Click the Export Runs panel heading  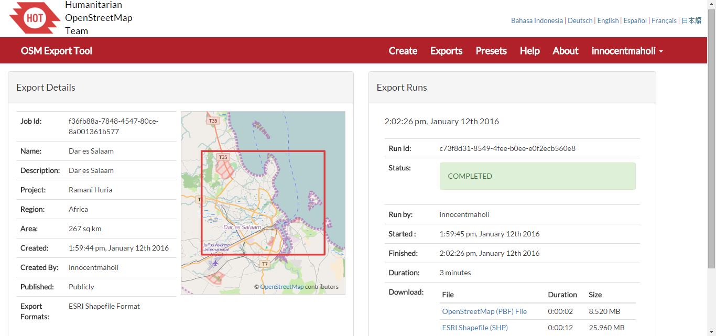[402, 88]
